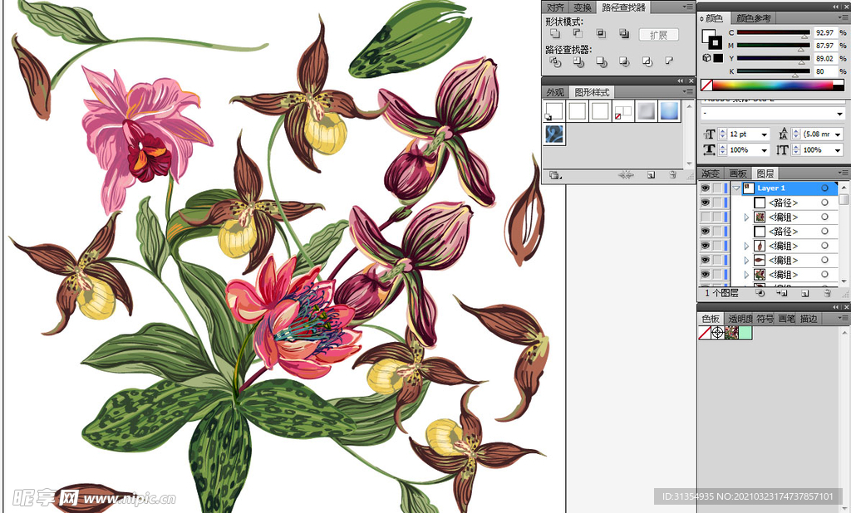Image resolution: width=851 pixels, height=513 pixels.
Task: Collapse the Graphic Styles panel double-arrow
Action: [x=680, y=81]
